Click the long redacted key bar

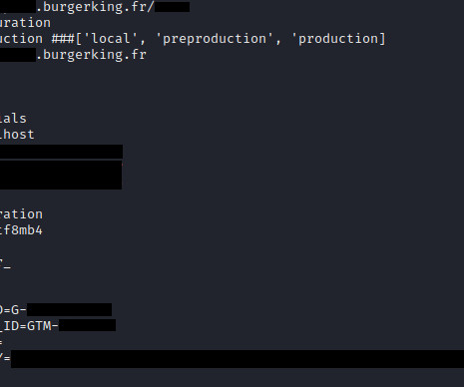click(237, 359)
